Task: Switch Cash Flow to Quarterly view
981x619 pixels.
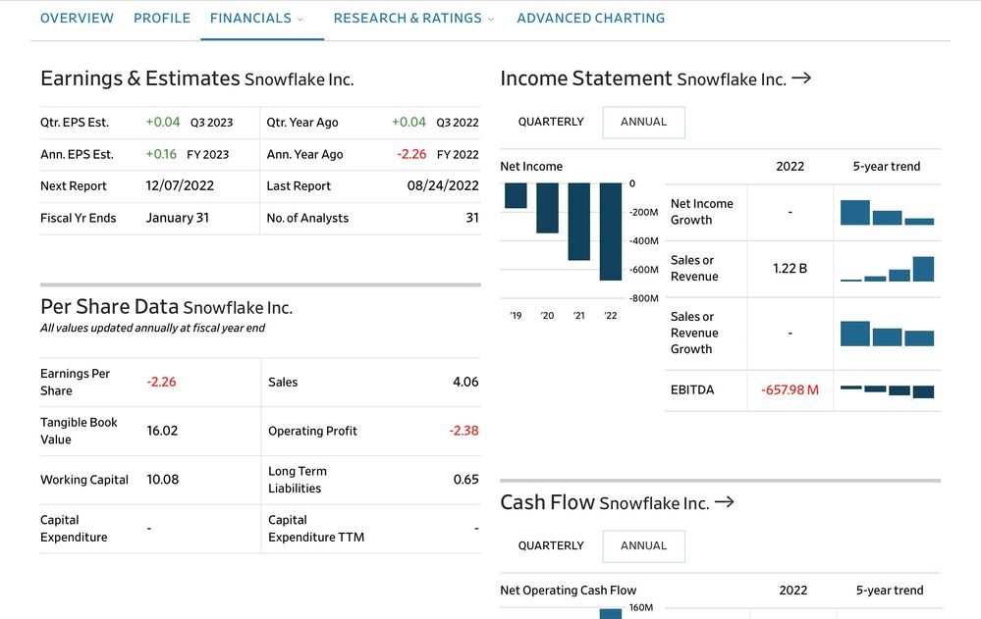Action: [551, 545]
